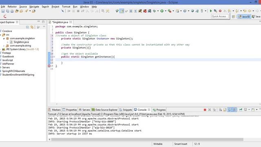The image size is (261, 147).
Task: Click the red Terminate button in Console
Action: (x=205, y=110)
